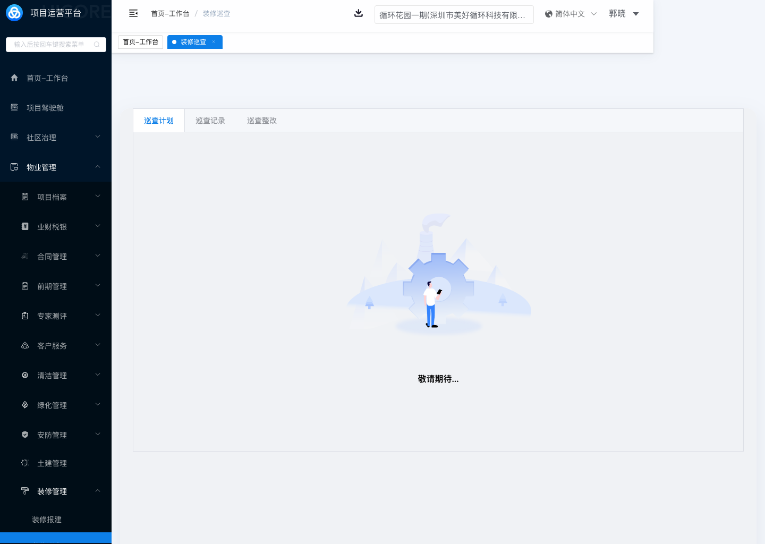Click the 首页-工作台 breadcrumb link

pyautogui.click(x=170, y=14)
